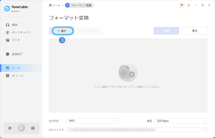This screenshot has width=215, height=138.
Task: Click the settings gear icon
Action: coord(10,128)
